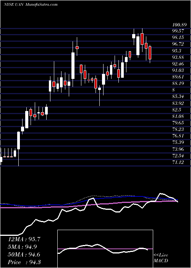The height and width of the screenshot is (268, 191).
Task: Click the 93.88 price axis label
Action: pyautogui.click(x=178, y=57)
